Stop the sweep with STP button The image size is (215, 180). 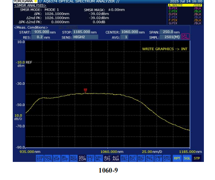tap(197, 158)
